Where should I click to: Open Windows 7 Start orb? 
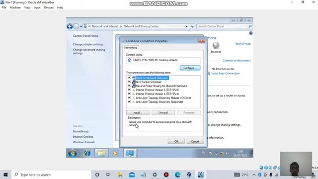[72, 153]
